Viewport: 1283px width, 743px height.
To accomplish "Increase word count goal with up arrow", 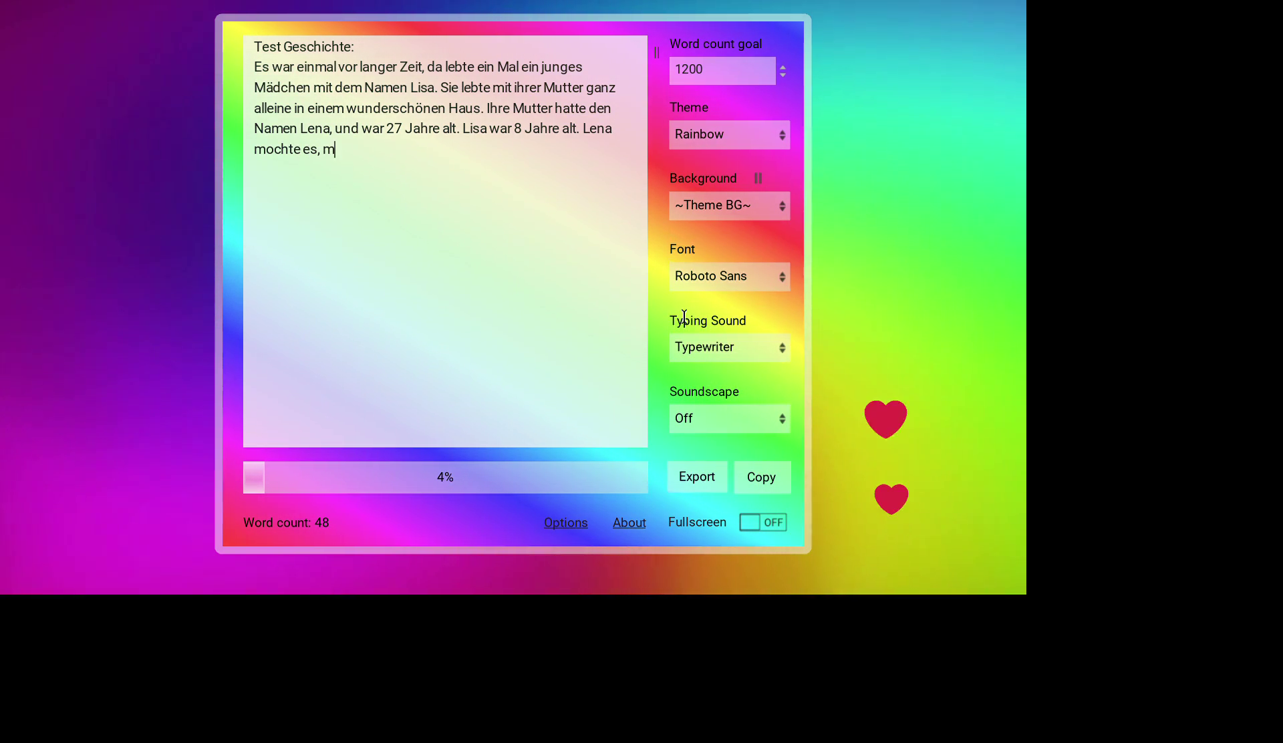I will tap(782, 67).
